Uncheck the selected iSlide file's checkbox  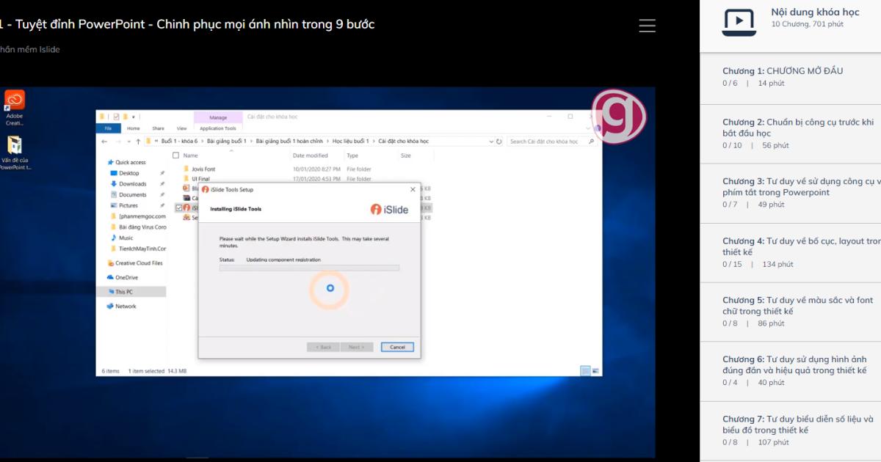(x=178, y=208)
